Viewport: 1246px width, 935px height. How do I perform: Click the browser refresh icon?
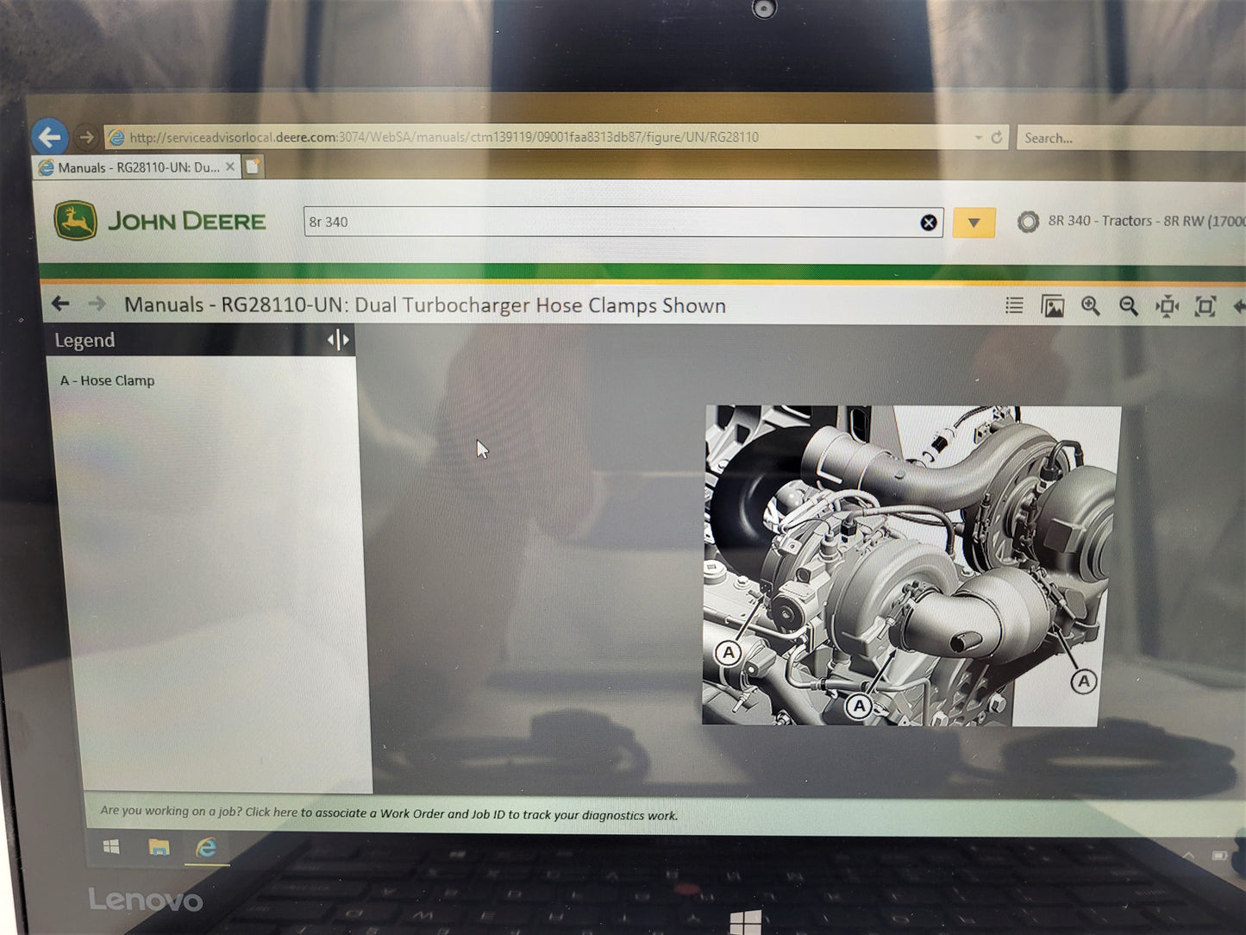997,137
